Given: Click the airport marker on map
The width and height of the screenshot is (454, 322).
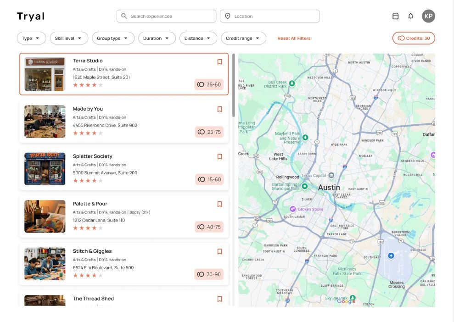Looking at the screenshot, I should point(391,256).
